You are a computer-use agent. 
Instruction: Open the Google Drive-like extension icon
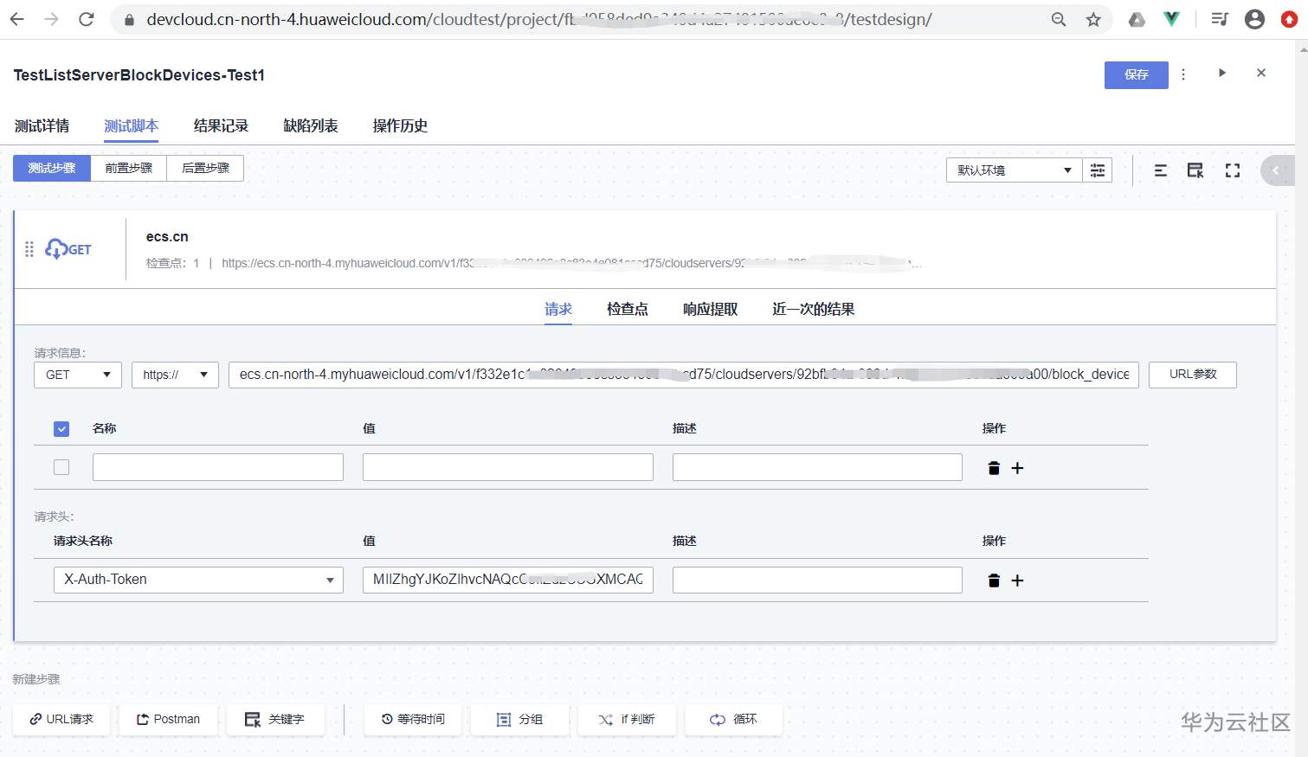pos(1137,19)
